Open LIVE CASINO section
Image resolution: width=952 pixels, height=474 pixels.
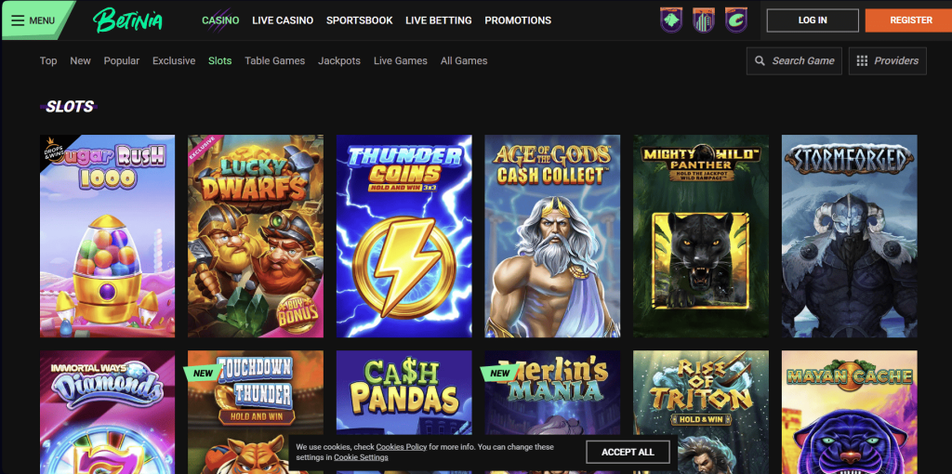coord(283,20)
